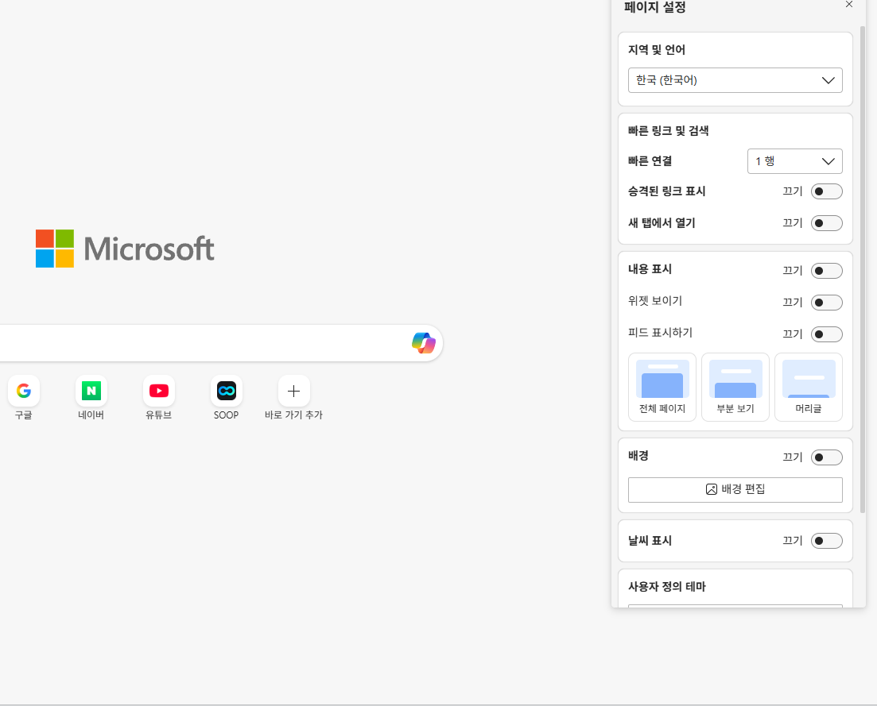Enable the 피드 표시하기 switch
The image size is (877, 706).
(x=827, y=334)
